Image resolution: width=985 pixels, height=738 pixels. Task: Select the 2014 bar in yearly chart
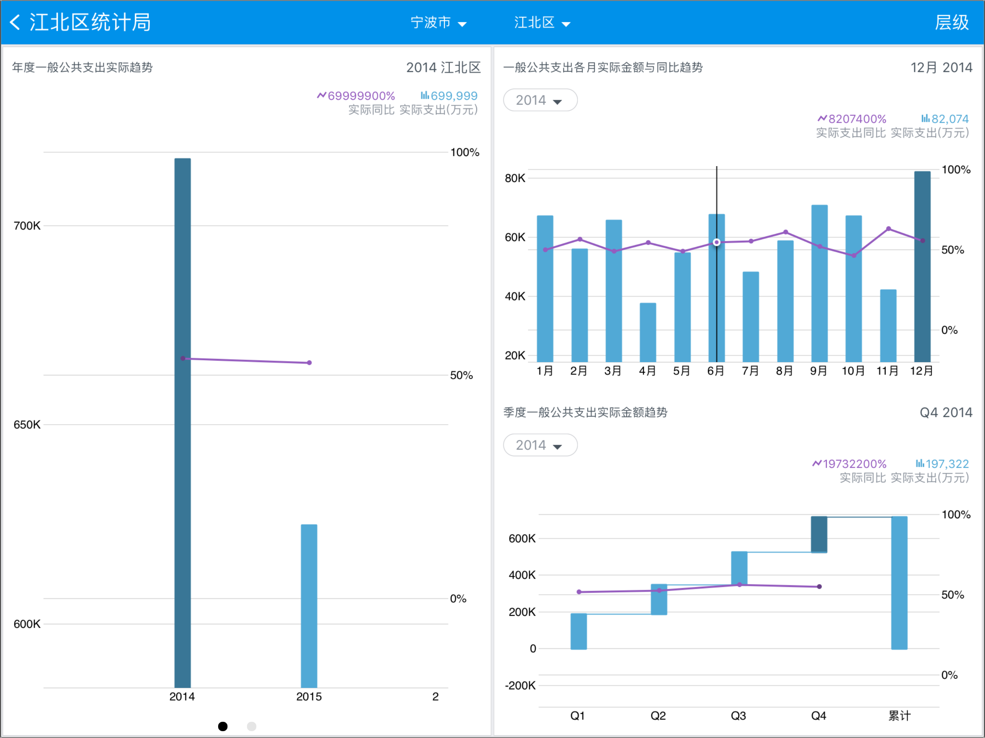pyautogui.click(x=182, y=423)
